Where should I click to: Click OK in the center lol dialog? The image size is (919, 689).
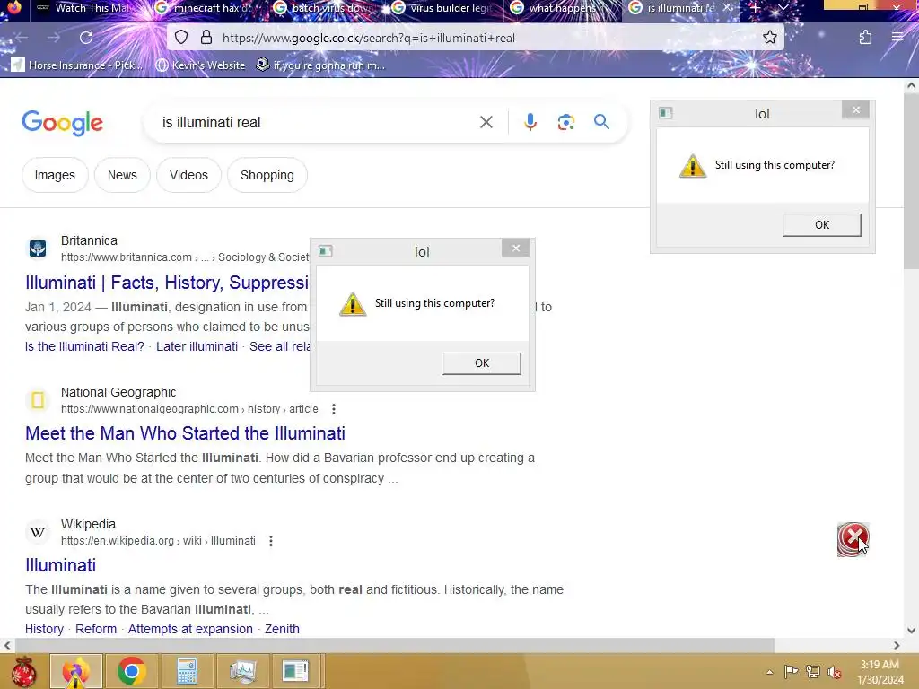482,363
